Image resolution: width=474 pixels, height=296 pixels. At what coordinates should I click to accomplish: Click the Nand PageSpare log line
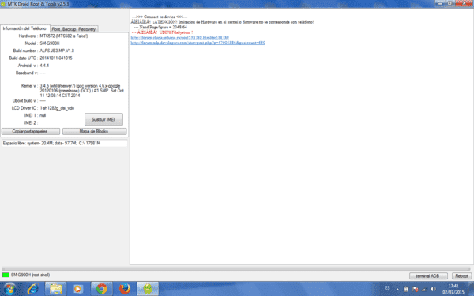(x=160, y=27)
